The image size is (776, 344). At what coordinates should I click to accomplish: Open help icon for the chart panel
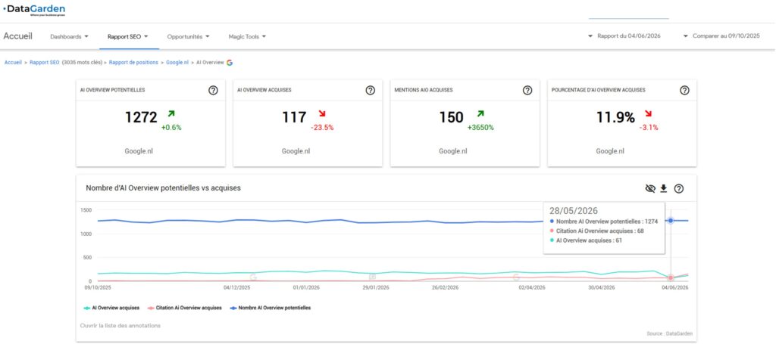[x=679, y=188]
